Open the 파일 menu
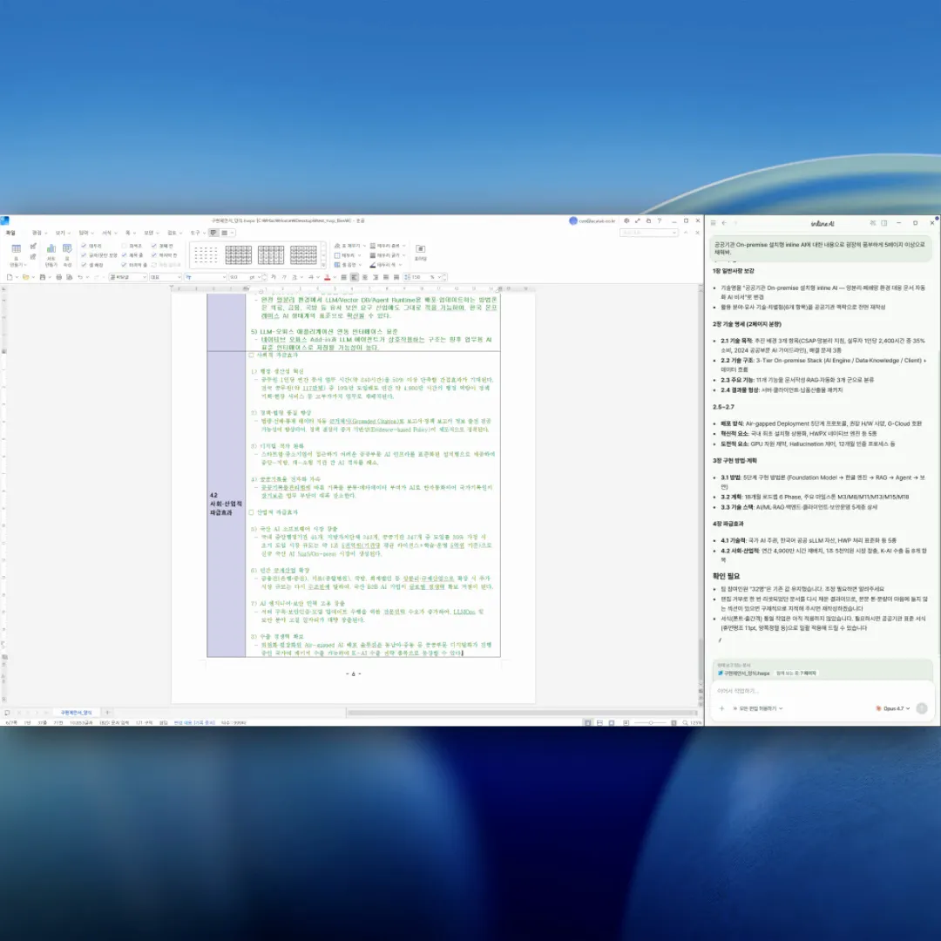 click(x=10, y=233)
